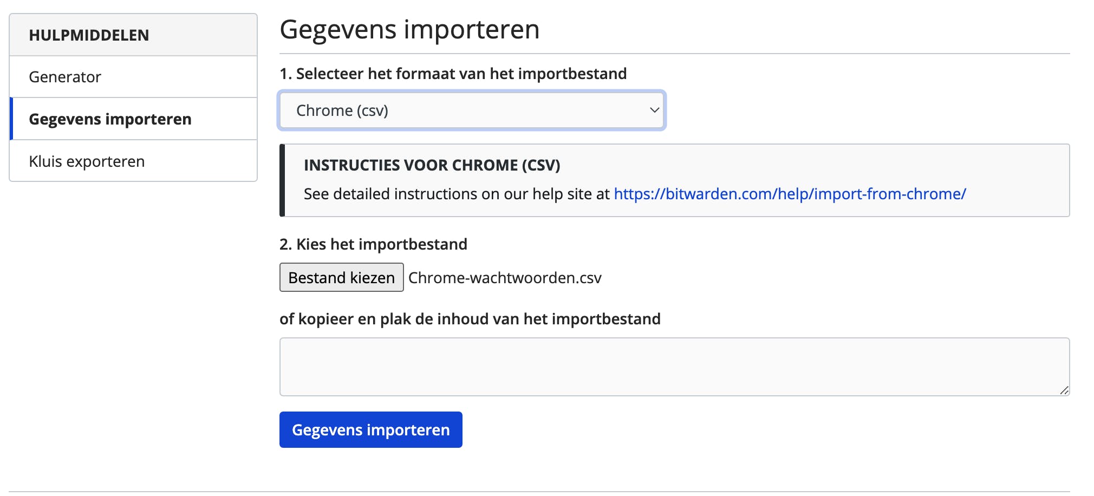Click the Gegevens importeren page heading
The height and width of the screenshot is (496, 1094).
click(409, 29)
